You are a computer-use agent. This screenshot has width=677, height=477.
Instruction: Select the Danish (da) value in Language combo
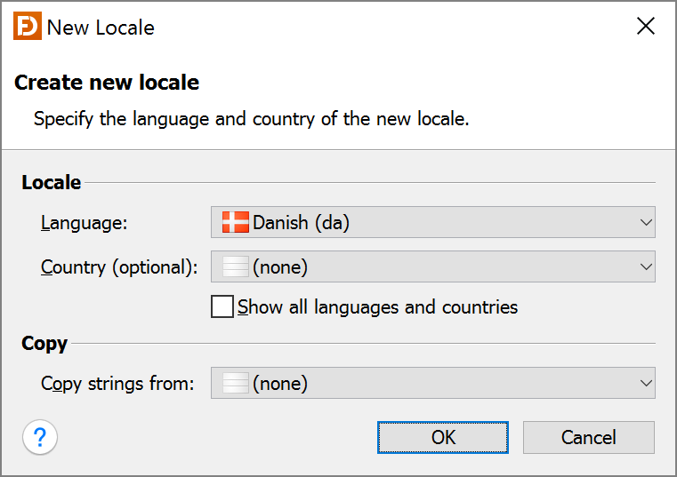pos(301,223)
